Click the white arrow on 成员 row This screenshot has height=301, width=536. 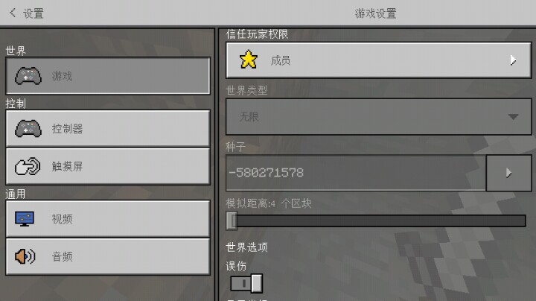tap(513, 60)
